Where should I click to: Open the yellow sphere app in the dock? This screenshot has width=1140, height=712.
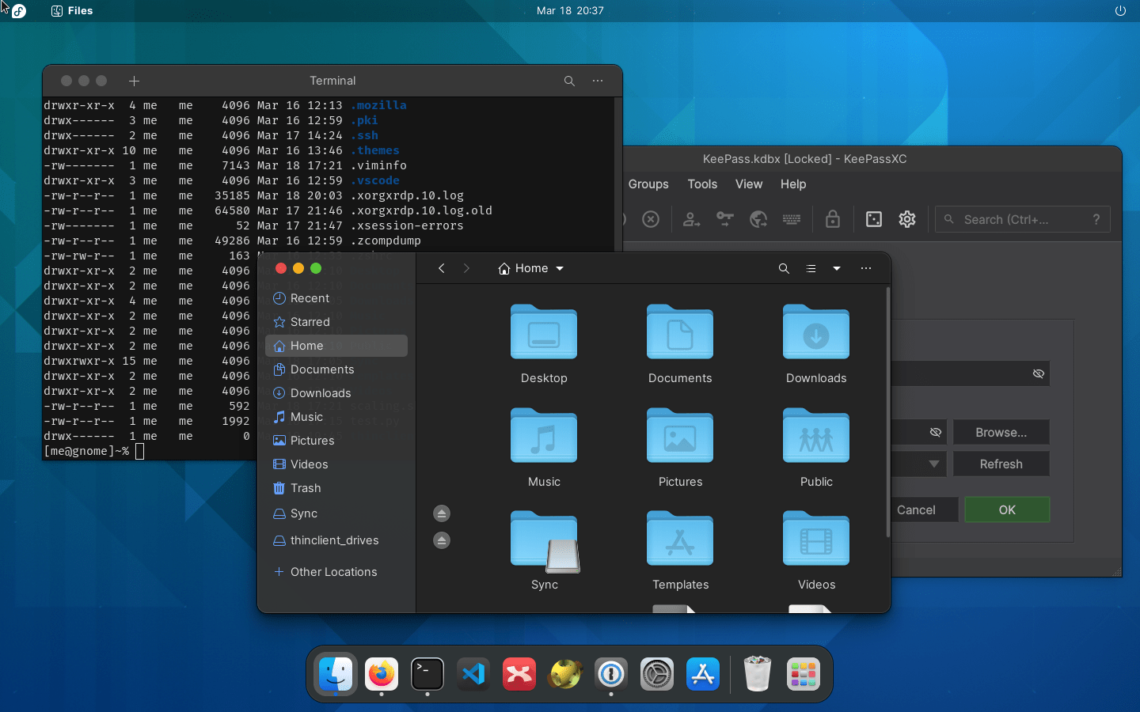tap(565, 674)
